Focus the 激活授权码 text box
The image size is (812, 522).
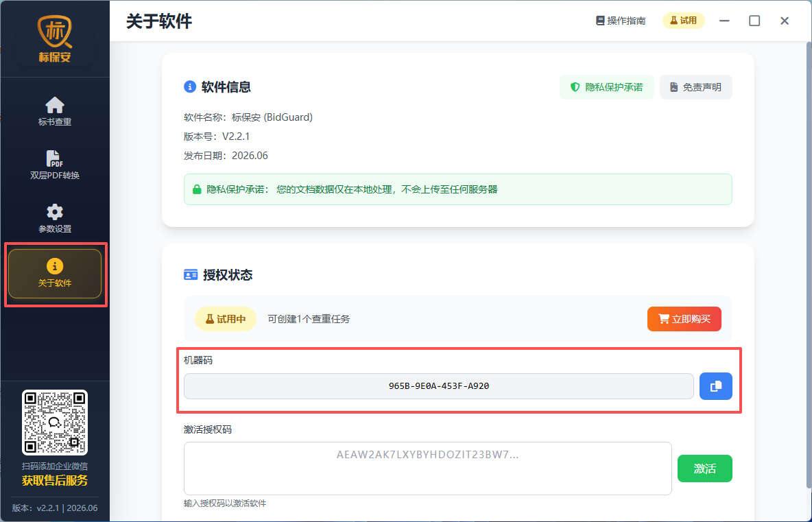pos(428,468)
